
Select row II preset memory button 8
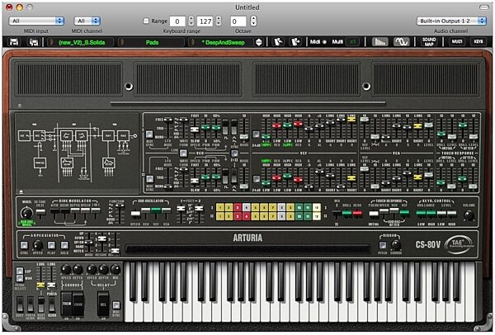click(281, 216)
